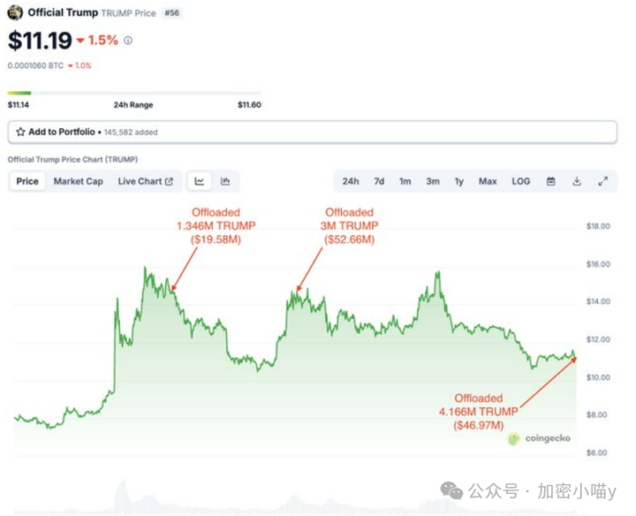Set chart range to 1y
This screenshot has height=516, width=636.
(459, 181)
